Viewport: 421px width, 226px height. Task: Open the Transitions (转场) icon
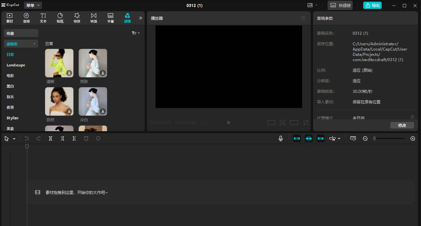coord(94,18)
